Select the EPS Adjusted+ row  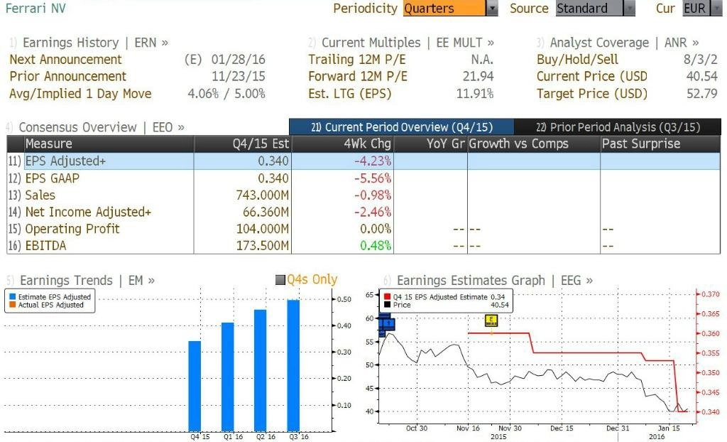(x=363, y=161)
